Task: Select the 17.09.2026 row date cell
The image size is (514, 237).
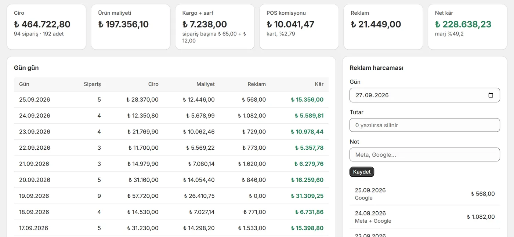Action: [34, 228]
